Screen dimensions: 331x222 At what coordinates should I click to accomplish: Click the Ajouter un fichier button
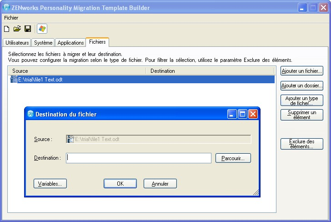301,71
